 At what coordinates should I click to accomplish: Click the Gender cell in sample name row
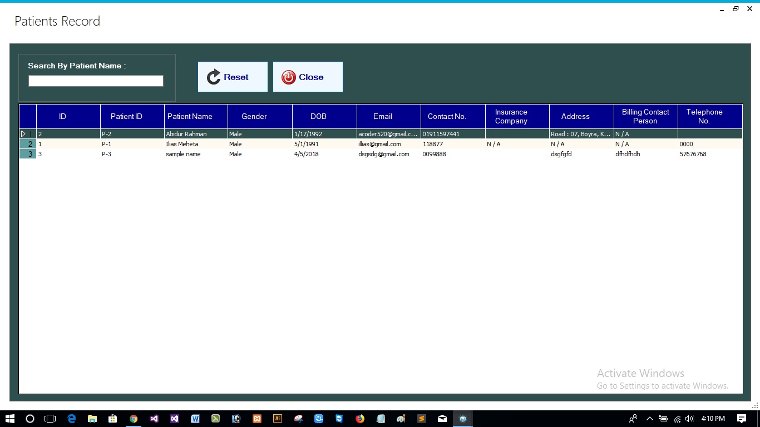point(260,154)
